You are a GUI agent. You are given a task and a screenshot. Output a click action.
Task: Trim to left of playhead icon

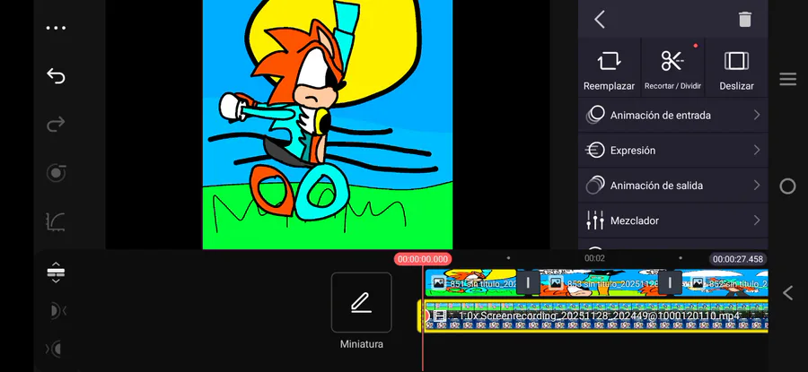56,311
